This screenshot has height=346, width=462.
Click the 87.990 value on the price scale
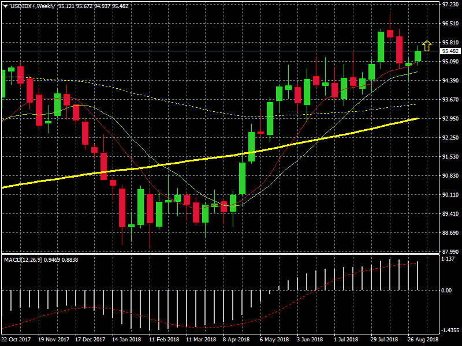click(x=450, y=252)
